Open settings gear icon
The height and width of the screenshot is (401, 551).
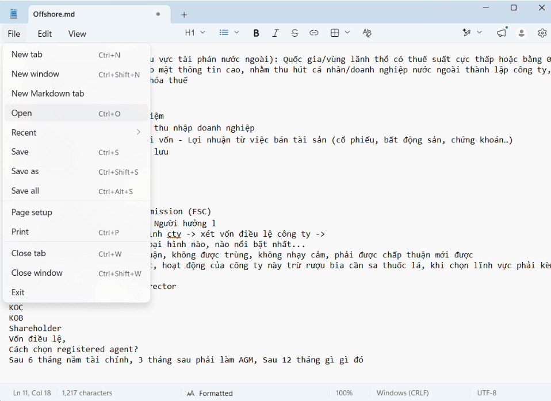coord(542,33)
